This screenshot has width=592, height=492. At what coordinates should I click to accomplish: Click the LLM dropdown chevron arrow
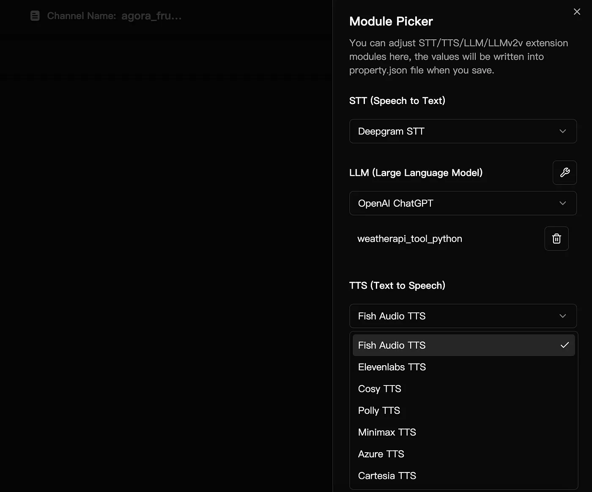(562, 203)
